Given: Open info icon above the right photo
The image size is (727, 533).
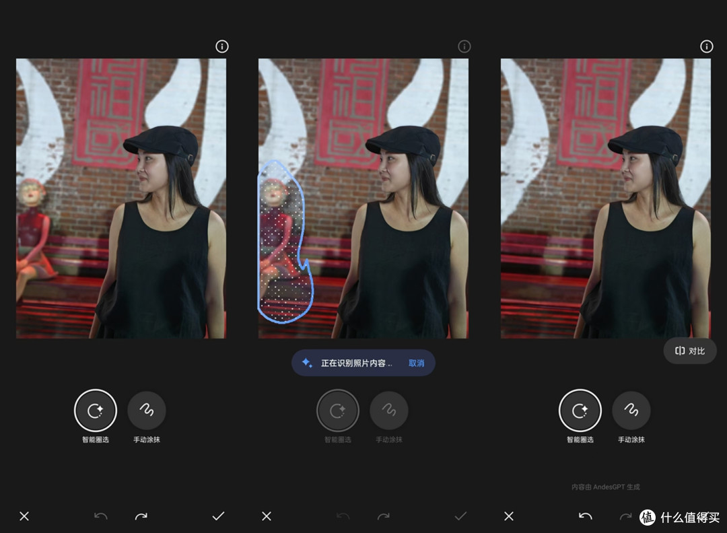Looking at the screenshot, I should pos(707,46).
